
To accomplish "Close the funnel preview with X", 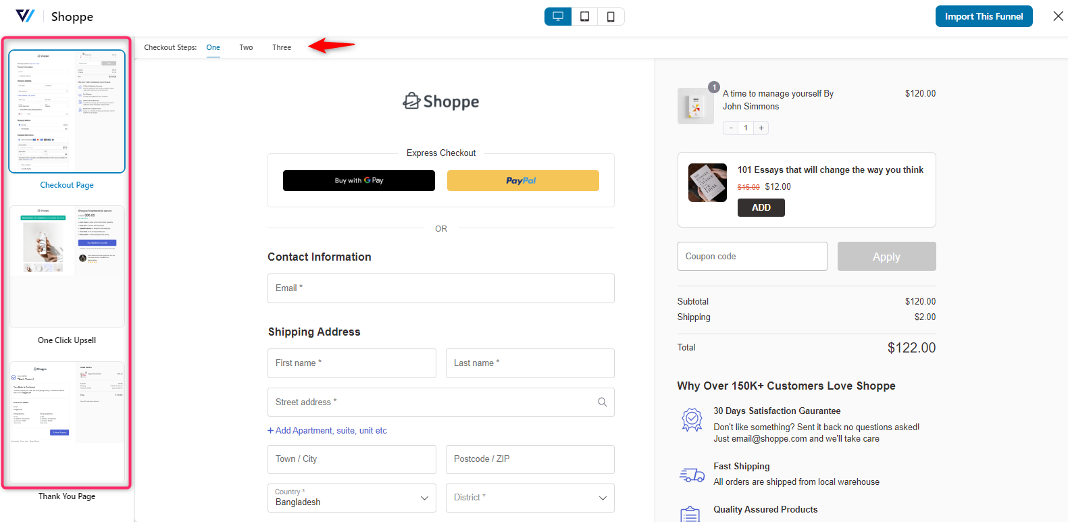I will 1058,16.
